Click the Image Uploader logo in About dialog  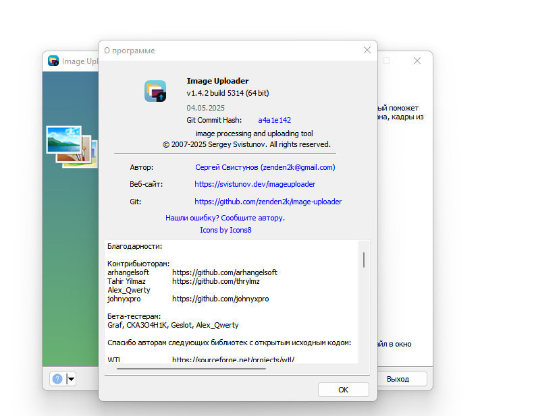pos(155,91)
